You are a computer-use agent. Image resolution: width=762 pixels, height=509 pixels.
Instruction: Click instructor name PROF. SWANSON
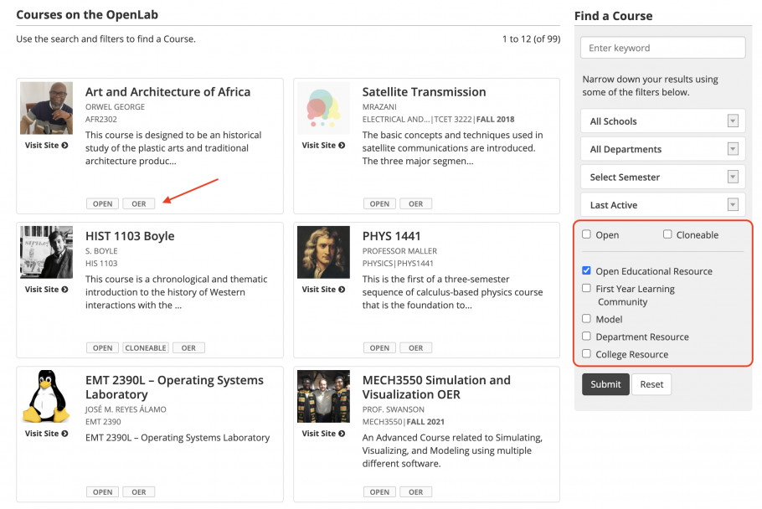coord(394,409)
